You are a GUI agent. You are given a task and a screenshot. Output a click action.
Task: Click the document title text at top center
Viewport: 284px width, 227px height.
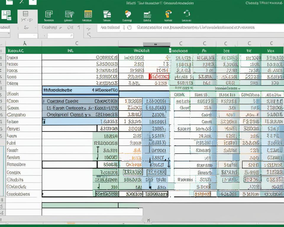[161, 3]
